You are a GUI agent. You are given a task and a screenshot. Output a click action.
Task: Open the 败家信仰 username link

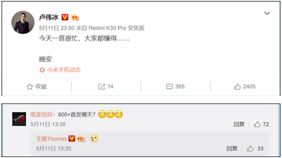(41, 115)
